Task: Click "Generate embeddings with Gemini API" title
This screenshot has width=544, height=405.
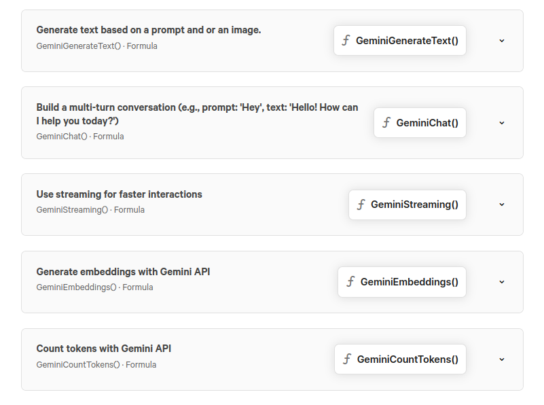Action: 123,272
